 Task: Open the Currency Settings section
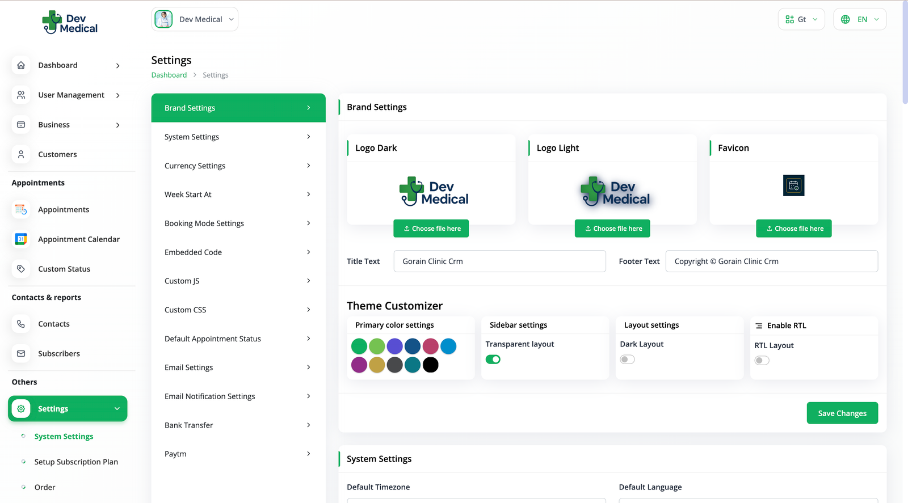[238, 166]
